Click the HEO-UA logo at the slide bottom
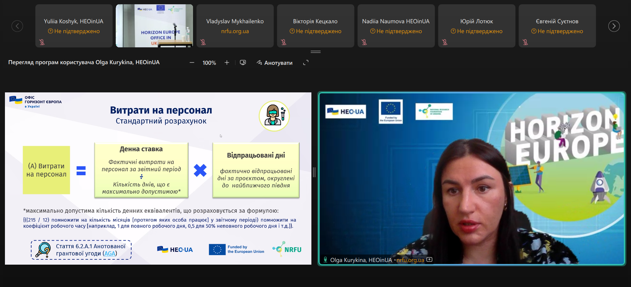Image resolution: width=631 pixels, height=287 pixels. pyautogui.click(x=175, y=250)
